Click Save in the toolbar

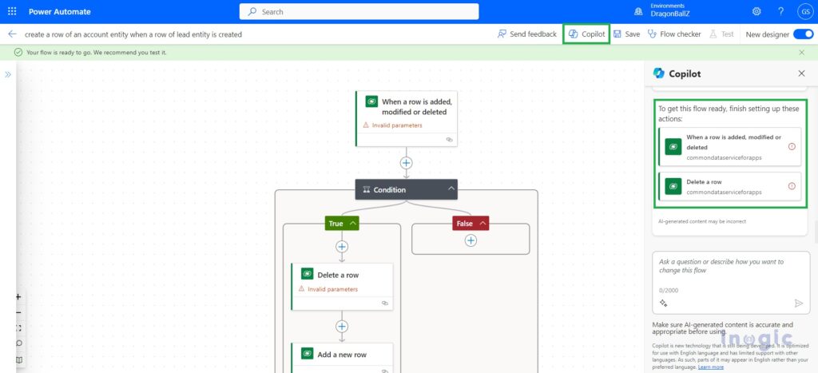(x=626, y=34)
